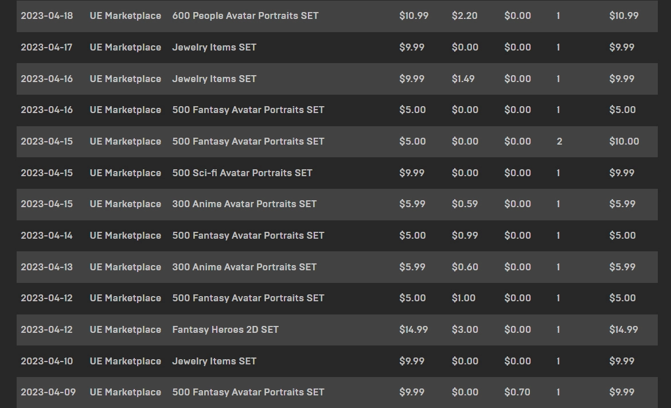The height and width of the screenshot is (408, 671).
Task: Click the $1.00 amount cell
Action: (463, 298)
